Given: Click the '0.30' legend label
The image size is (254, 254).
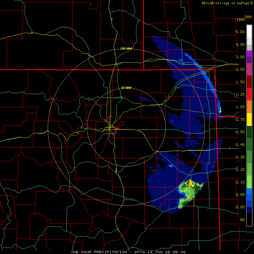Looking at the screenshot, I should (240, 157).
